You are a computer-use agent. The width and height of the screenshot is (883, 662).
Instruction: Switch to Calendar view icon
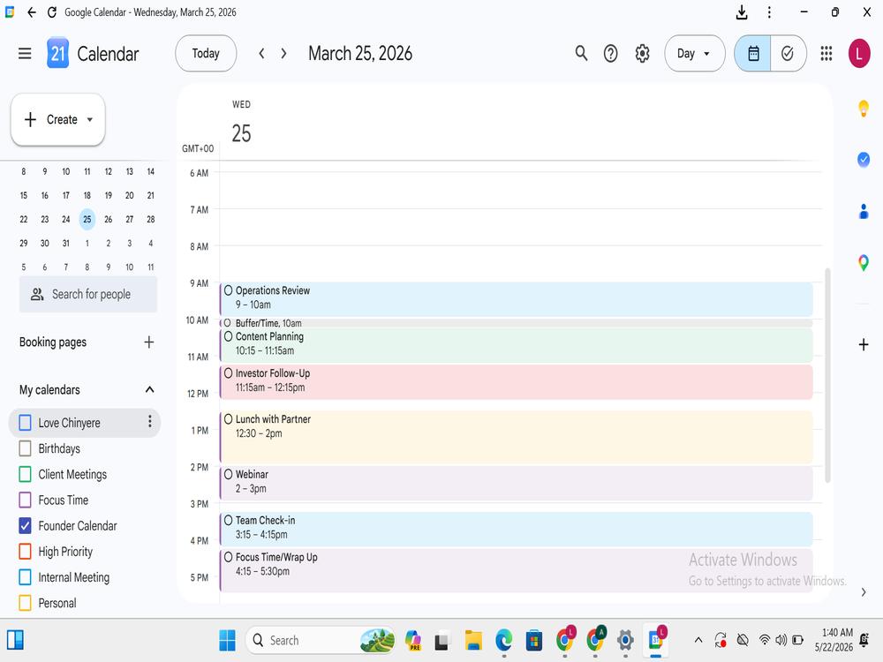tap(753, 54)
